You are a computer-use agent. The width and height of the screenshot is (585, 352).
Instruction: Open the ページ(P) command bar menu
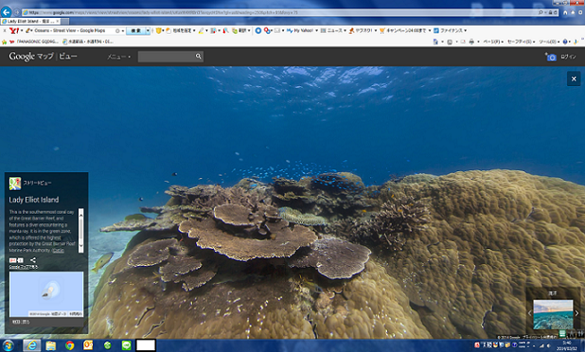click(493, 42)
